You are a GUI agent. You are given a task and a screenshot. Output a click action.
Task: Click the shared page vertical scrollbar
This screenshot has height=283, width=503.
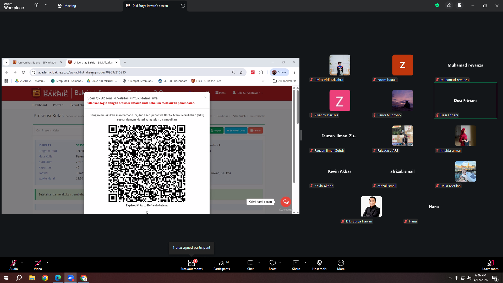[294, 136]
